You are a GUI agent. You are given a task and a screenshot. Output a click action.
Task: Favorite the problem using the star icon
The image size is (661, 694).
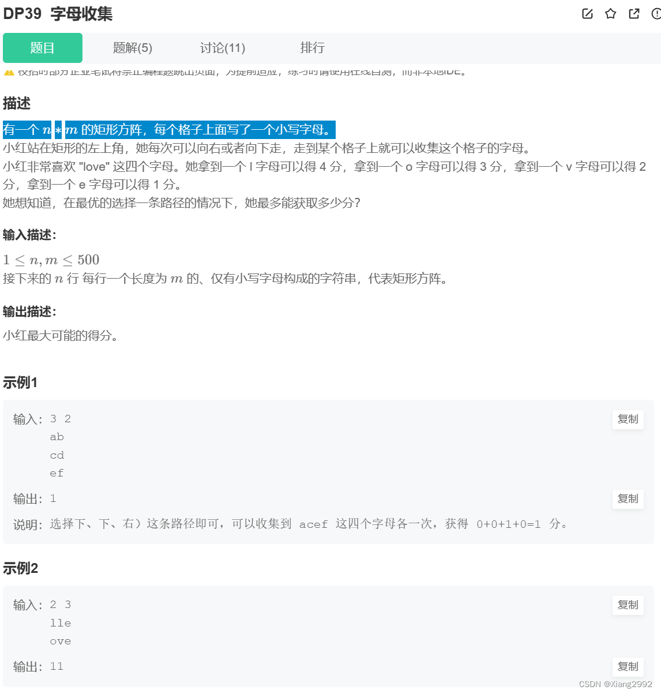(610, 14)
